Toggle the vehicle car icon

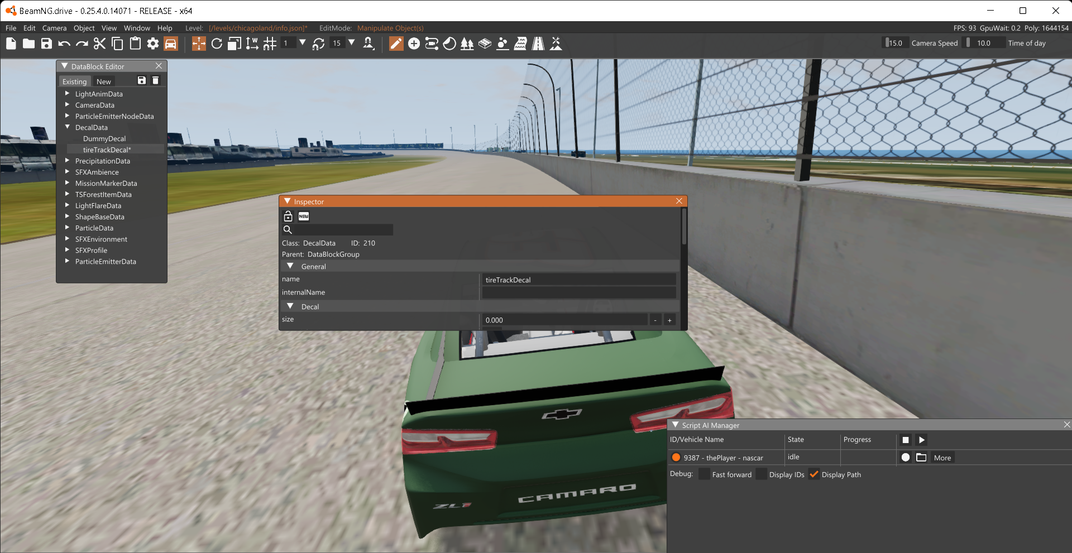tap(171, 44)
